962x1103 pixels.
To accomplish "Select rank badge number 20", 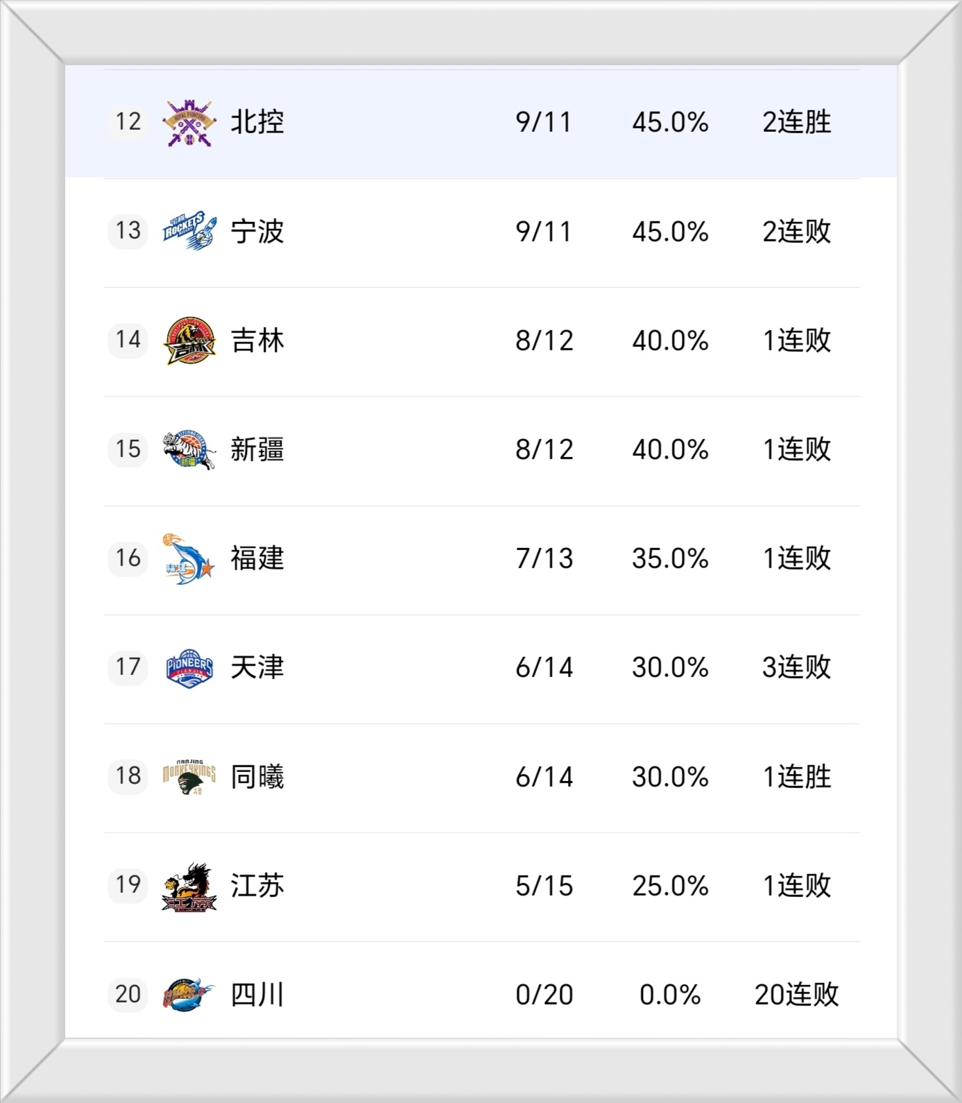I will pyautogui.click(x=128, y=994).
